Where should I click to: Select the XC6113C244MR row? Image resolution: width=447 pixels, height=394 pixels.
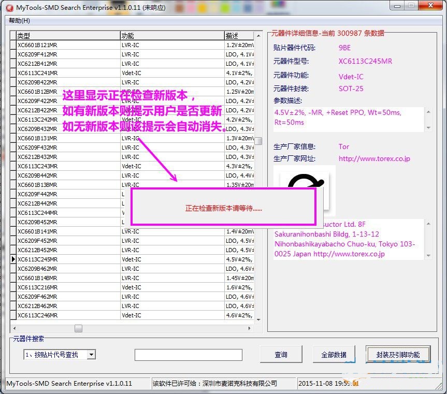68,213
